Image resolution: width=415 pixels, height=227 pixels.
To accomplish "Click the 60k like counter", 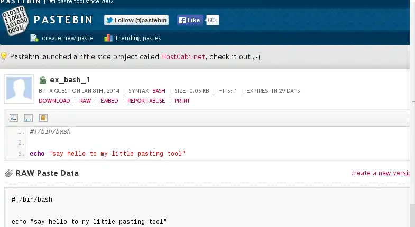I will point(213,20).
